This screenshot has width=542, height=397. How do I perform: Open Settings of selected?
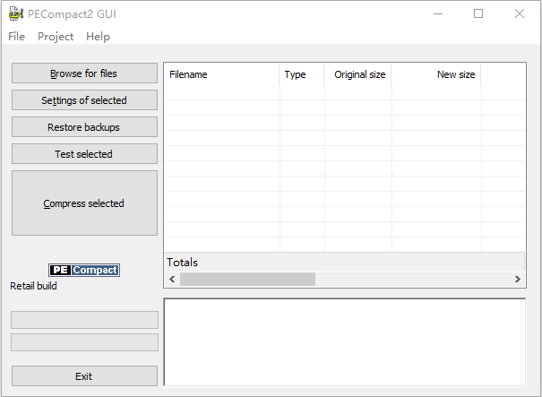pyautogui.click(x=84, y=100)
